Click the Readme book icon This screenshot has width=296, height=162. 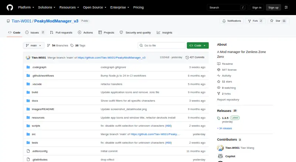(x=219, y=64)
